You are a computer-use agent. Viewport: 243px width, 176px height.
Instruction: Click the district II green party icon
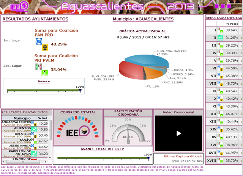[x=221, y=38]
